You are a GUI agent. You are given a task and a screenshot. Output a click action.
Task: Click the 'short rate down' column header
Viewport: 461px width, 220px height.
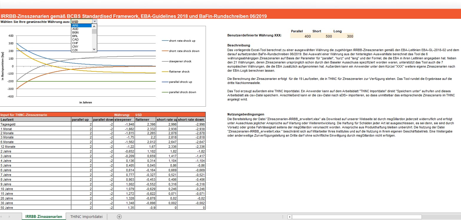(x=191, y=120)
